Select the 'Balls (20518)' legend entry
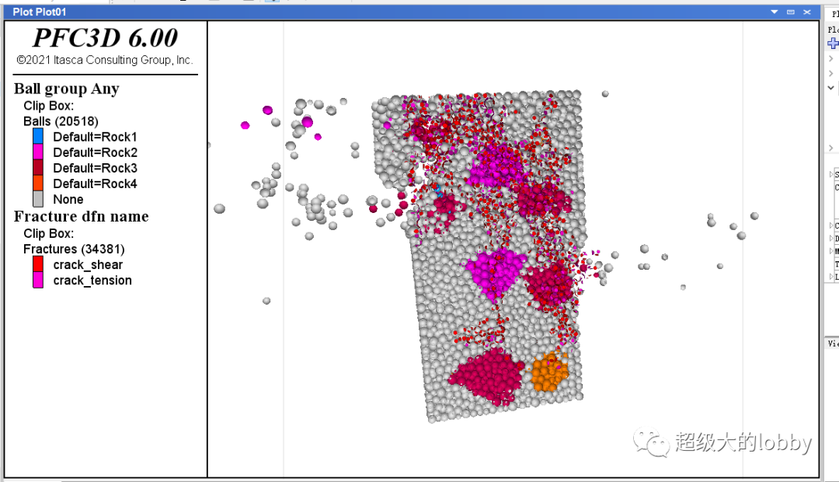This screenshot has height=482, width=839. [x=61, y=121]
